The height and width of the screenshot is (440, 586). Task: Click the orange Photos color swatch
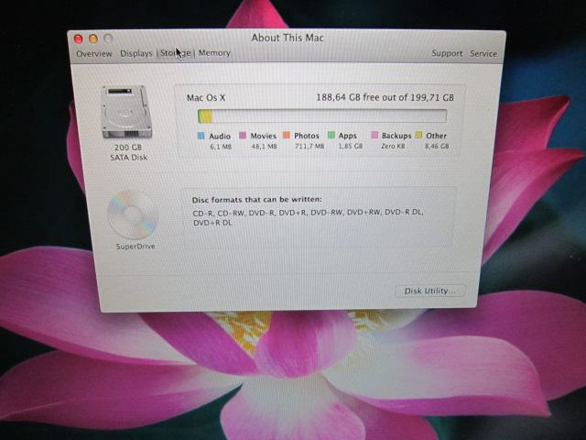click(x=287, y=135)
